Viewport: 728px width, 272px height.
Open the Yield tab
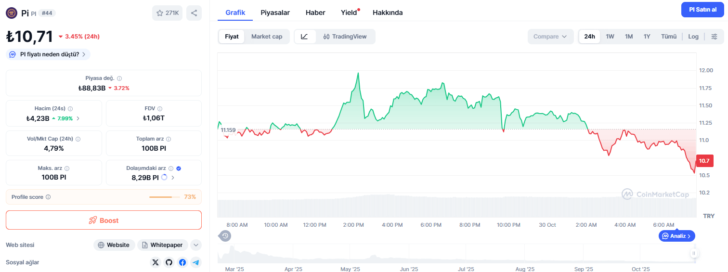coord(349,13)
